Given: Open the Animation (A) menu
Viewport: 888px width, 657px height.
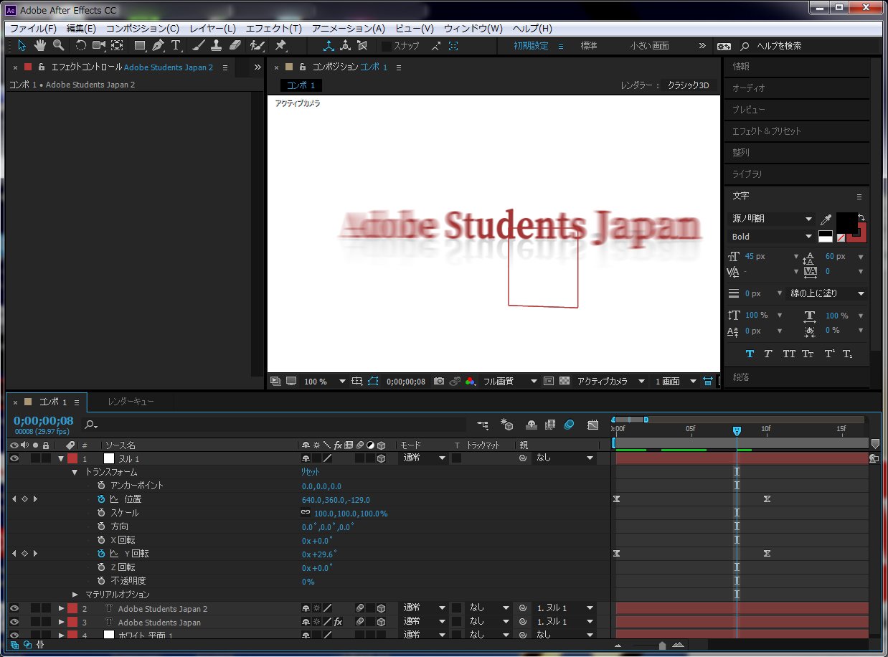Looking at the screenshot, I should [349, 28].
